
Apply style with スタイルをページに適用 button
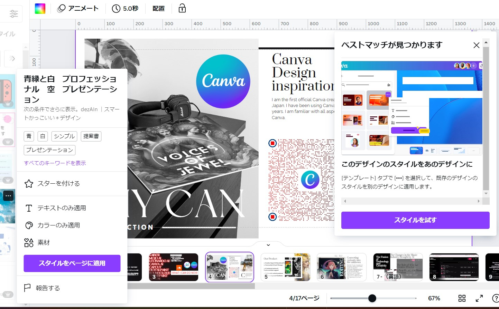(x=72, y=263)
